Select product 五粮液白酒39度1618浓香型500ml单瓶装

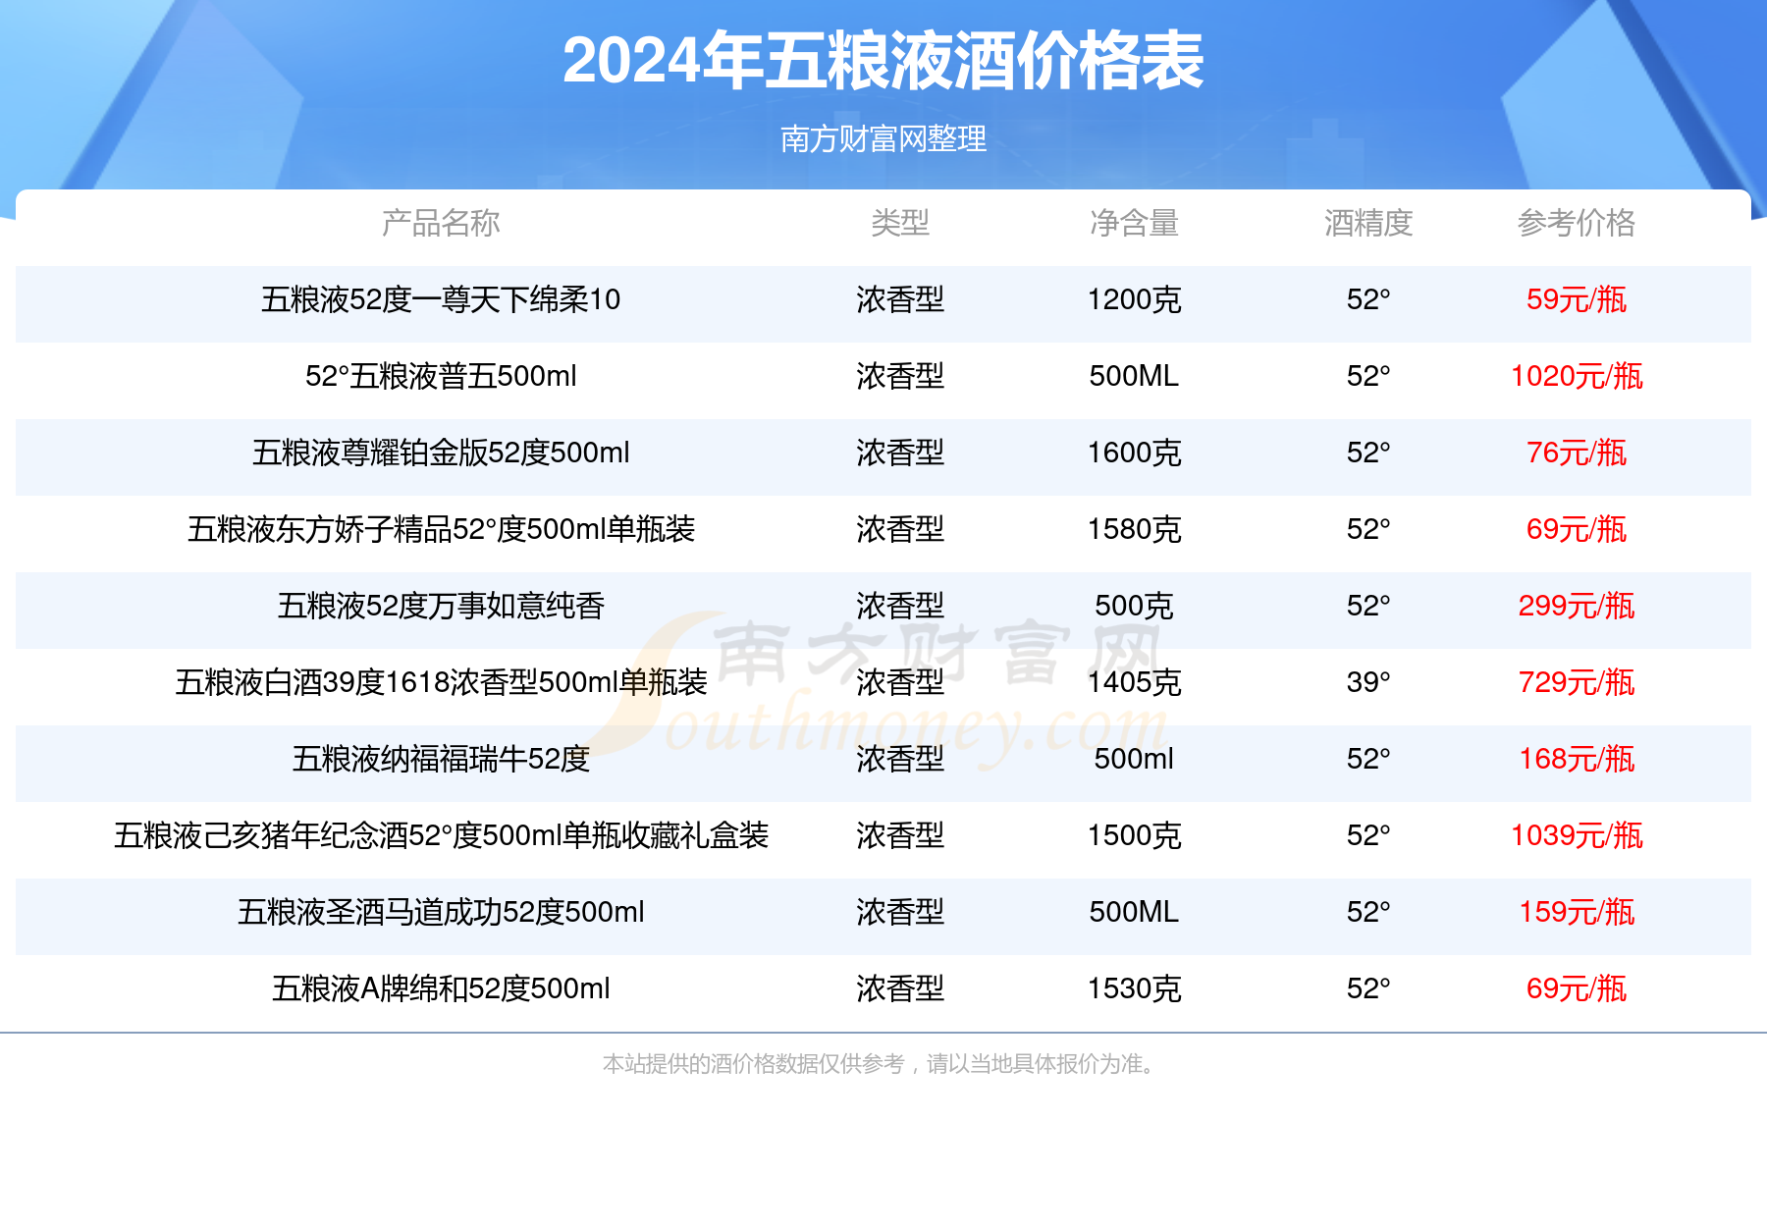(441, 682)
